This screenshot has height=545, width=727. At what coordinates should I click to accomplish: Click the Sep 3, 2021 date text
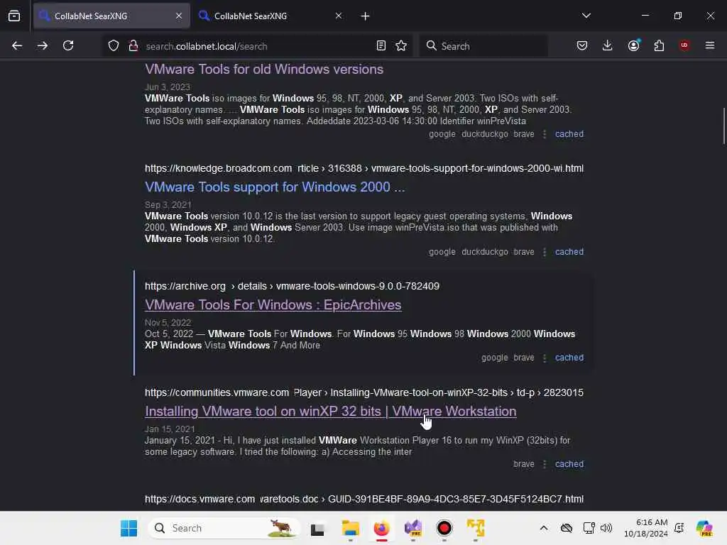tap(168, 205)
